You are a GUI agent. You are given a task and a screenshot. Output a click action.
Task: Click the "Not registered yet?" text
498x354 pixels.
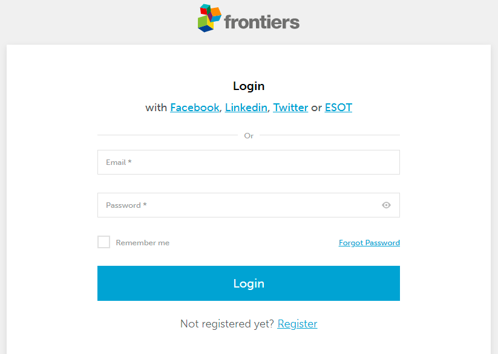coord(227,324)
